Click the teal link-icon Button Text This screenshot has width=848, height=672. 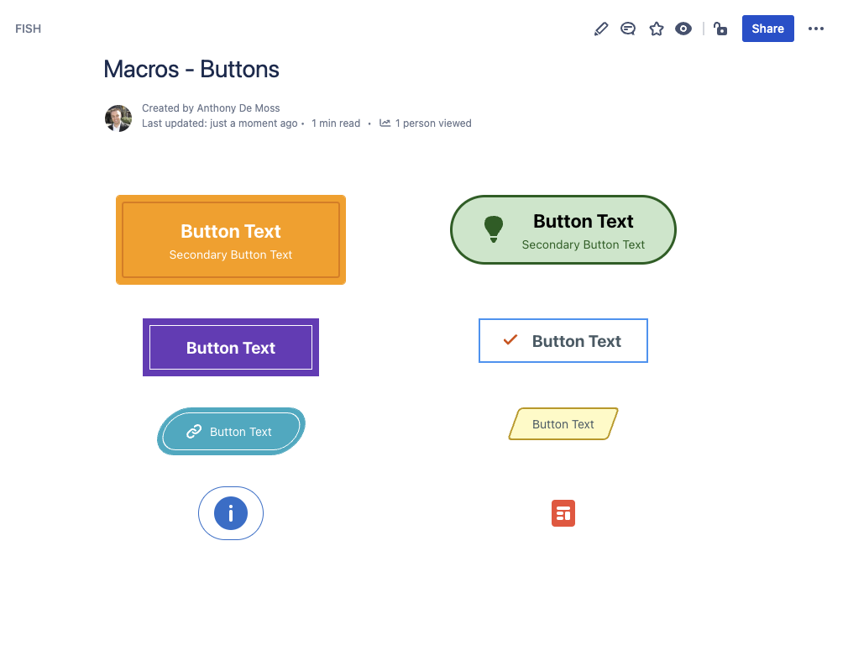pyautogui.click(x=231, y=431)
